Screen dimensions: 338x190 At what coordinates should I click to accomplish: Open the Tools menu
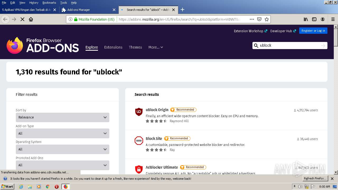point(64,3)
